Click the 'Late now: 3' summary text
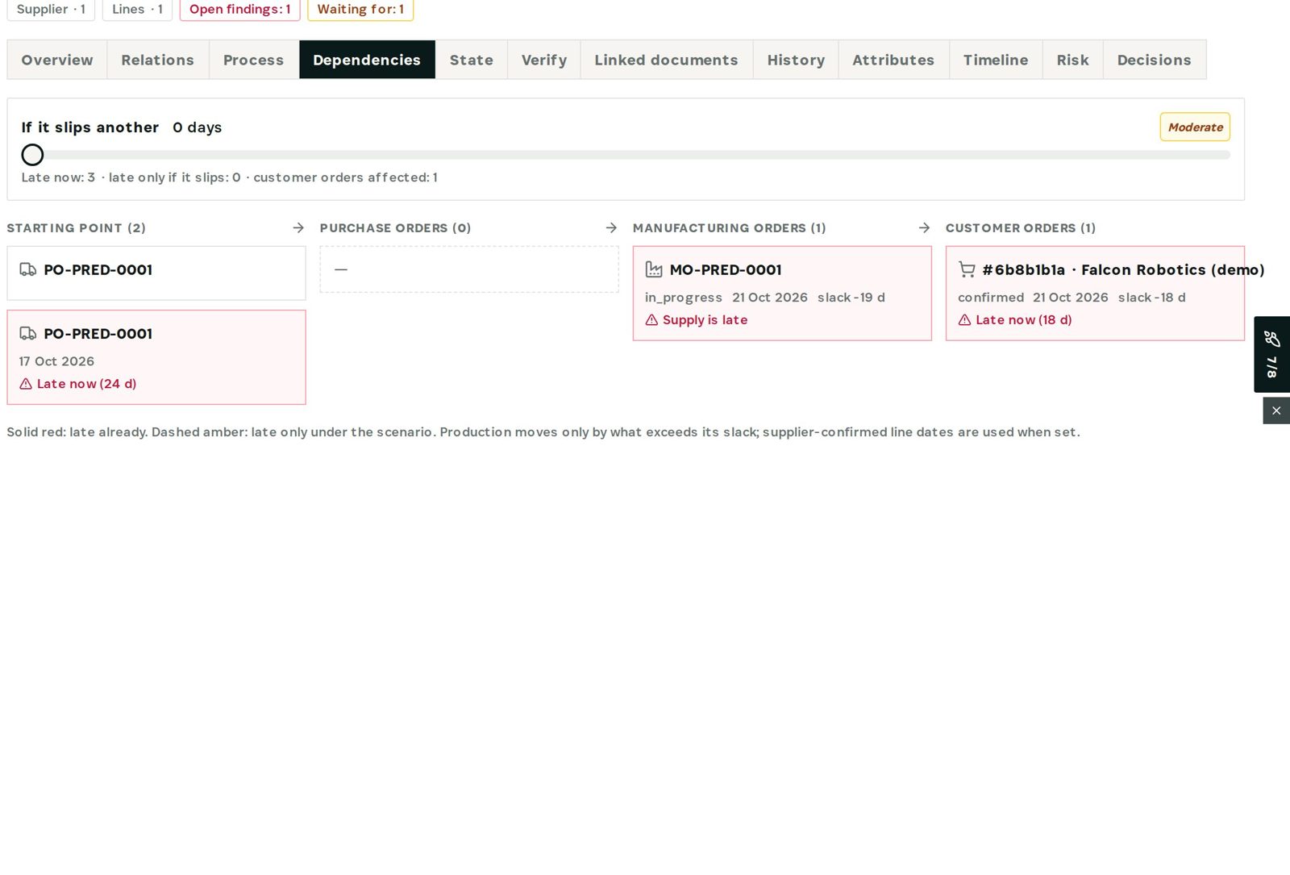The image size is (1290, 875). click(x=58, y=177)
